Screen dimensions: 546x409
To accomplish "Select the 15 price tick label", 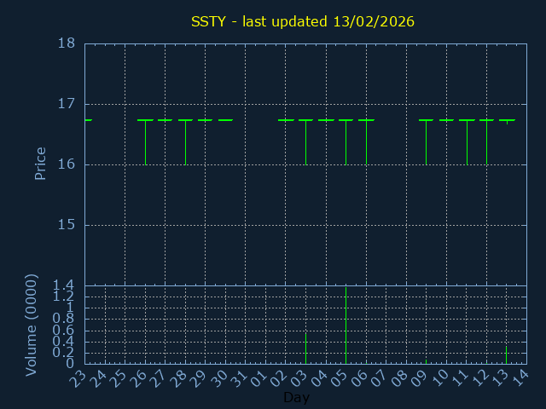I will coord(67,225).
